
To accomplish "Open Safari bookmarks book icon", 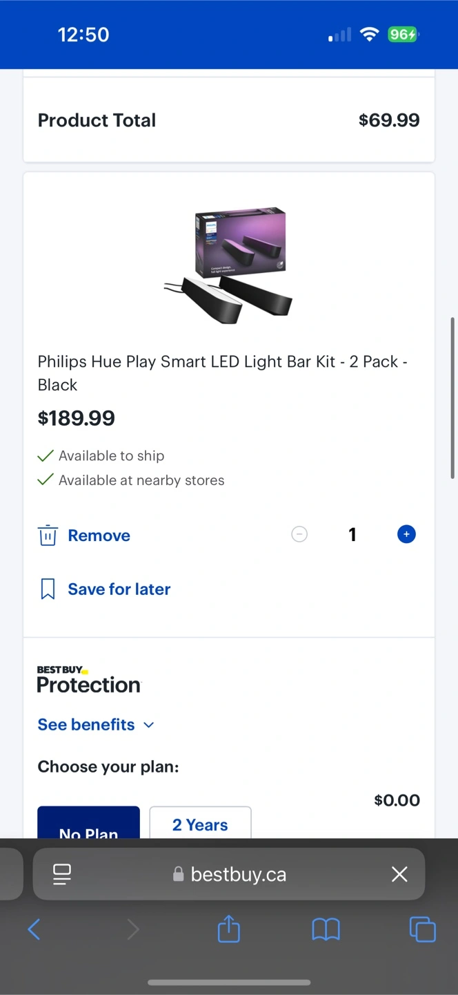I will click(x=326, y=930).
